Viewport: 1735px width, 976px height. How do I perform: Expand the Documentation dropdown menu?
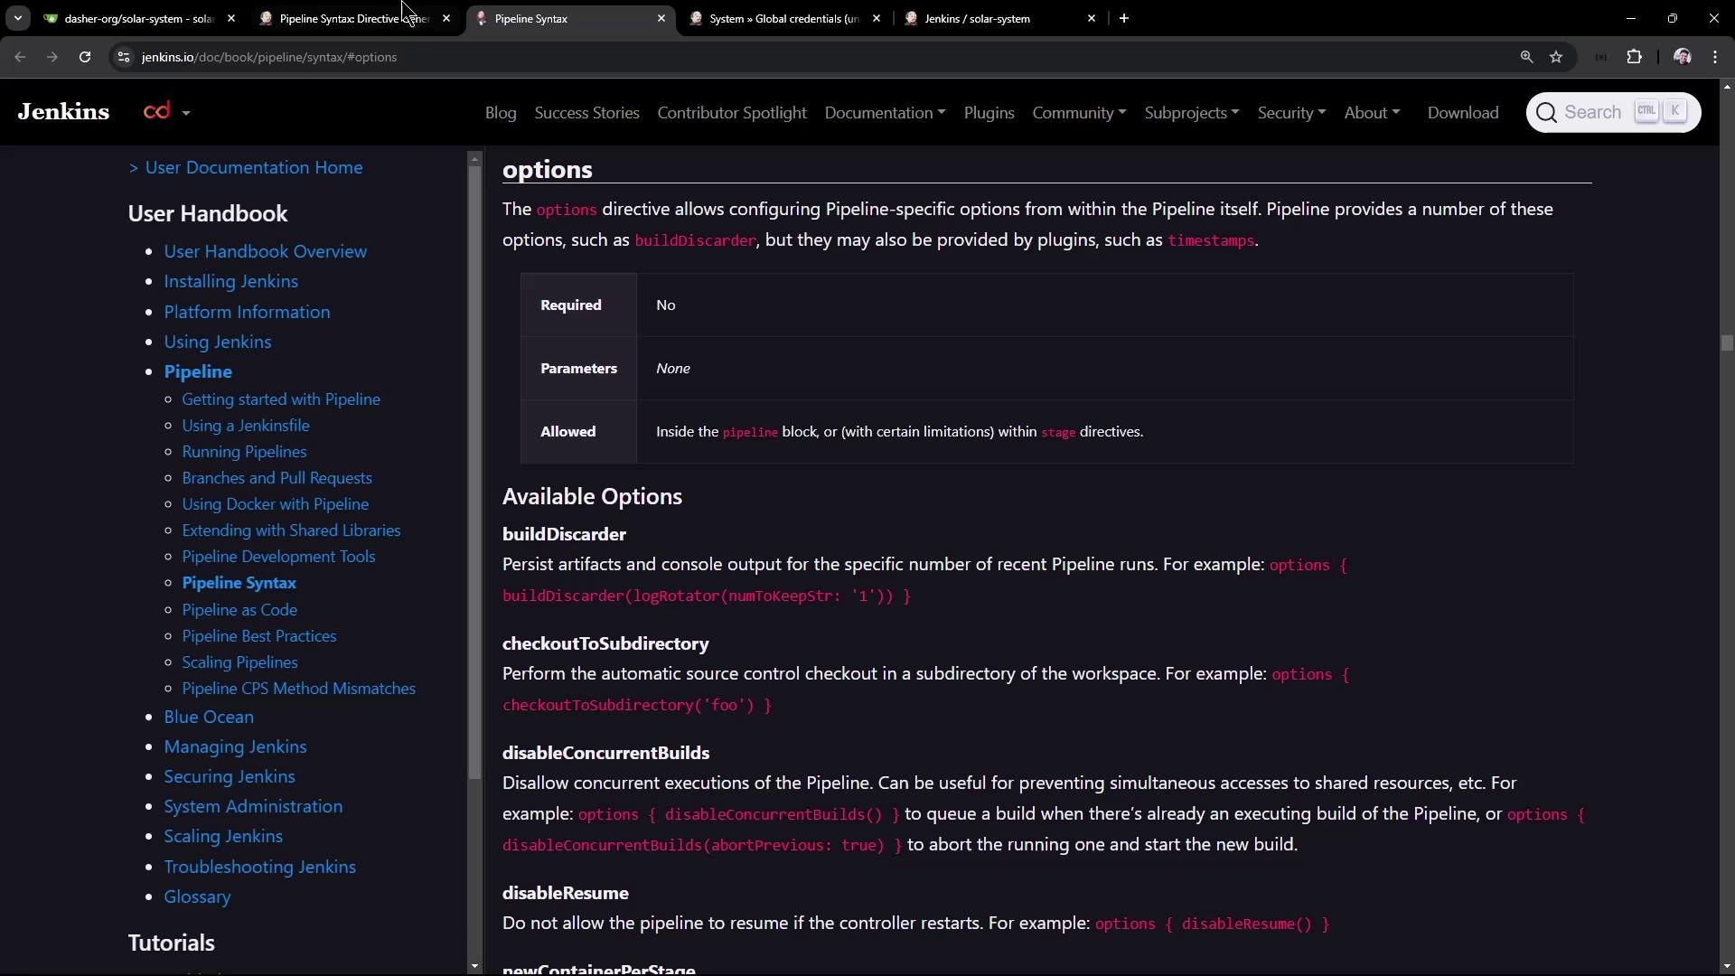(x=884, y=113)
